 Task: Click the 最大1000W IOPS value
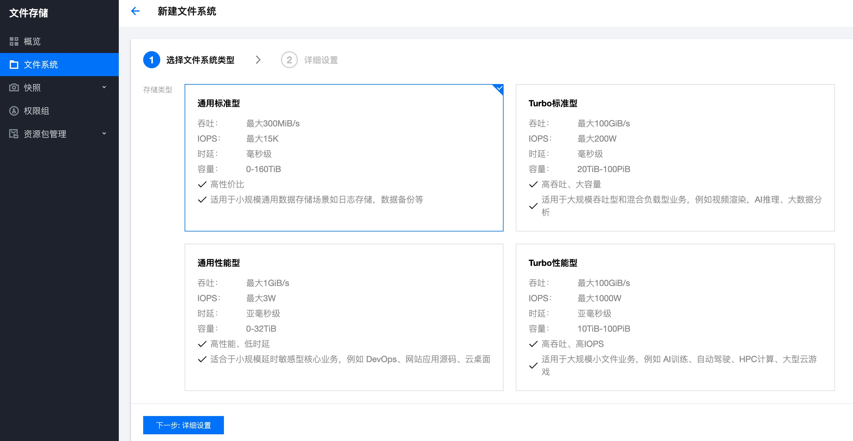(599, 298)
